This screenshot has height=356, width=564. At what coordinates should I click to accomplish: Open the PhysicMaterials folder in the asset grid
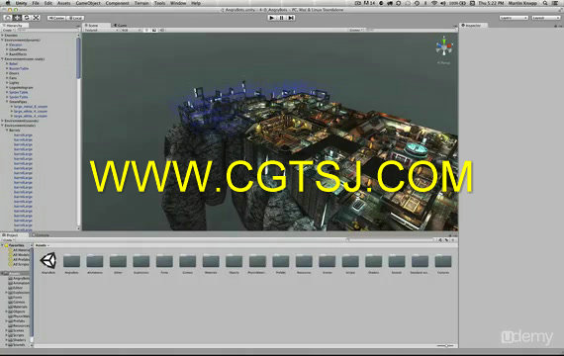pyautogui.click(x=257, y=263)
